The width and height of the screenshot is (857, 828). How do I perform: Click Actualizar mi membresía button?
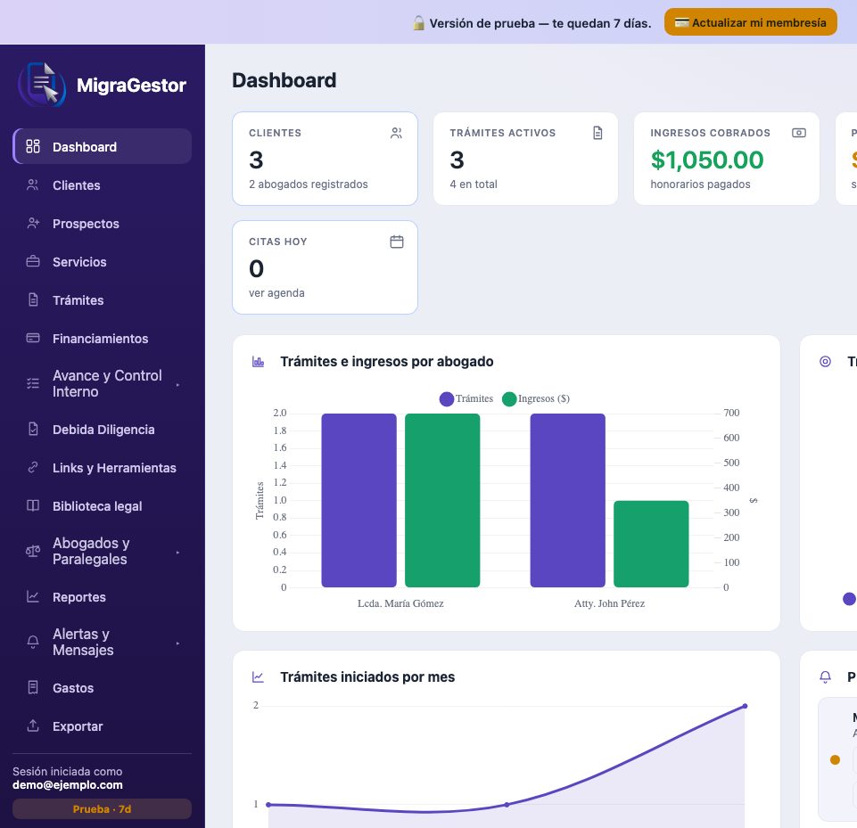[750, 22]
